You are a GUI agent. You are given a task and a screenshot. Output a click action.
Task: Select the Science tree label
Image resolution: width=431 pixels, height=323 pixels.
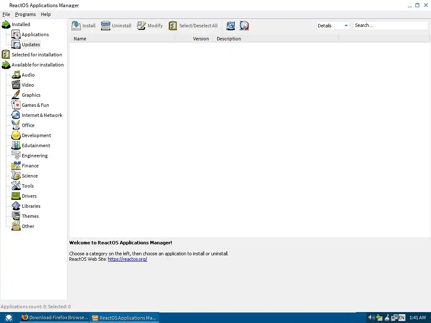pyautogui.click(x=30, y=176)
